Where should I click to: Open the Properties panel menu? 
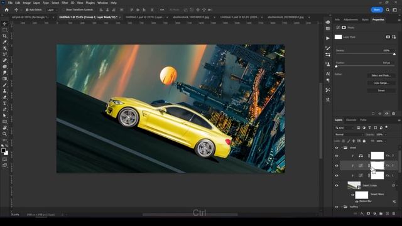(x=399, y=19)
